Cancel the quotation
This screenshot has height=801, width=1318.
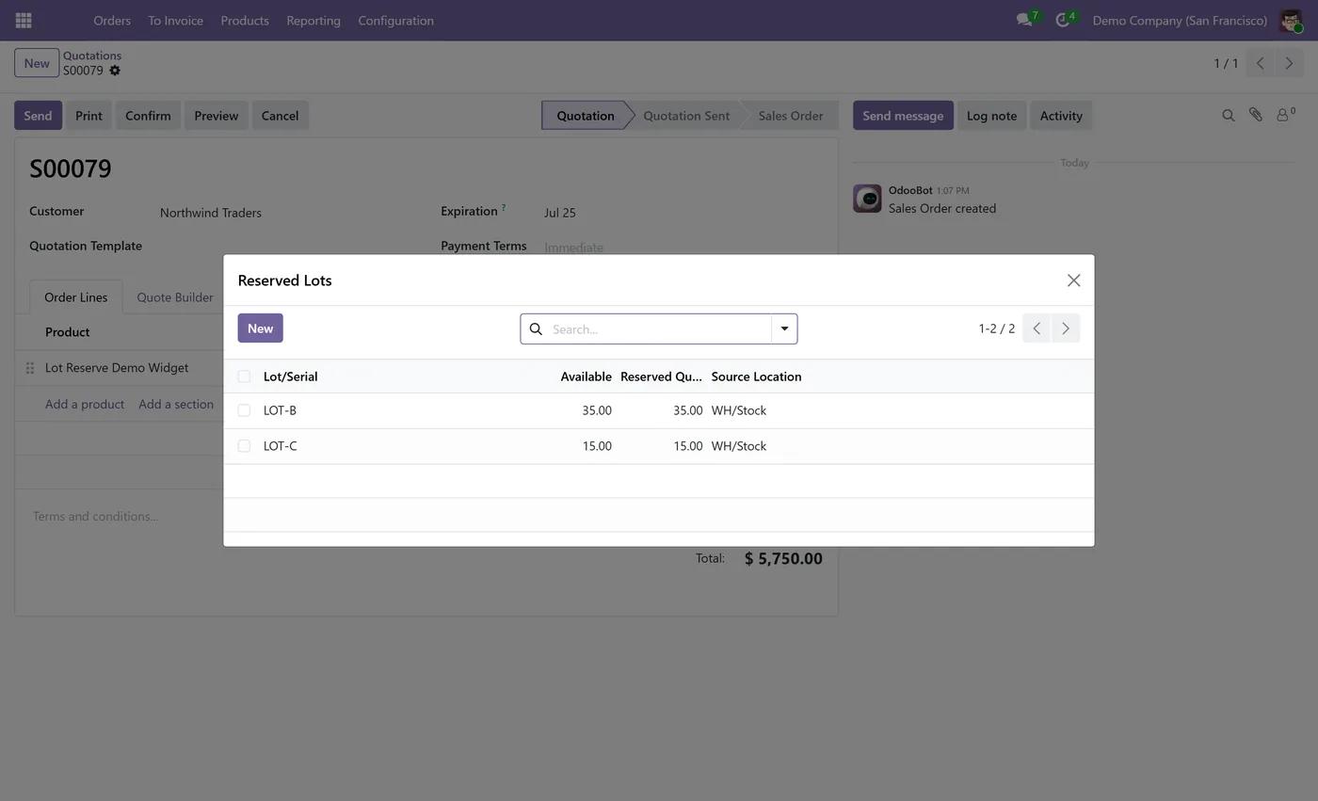tap(280, 115)
